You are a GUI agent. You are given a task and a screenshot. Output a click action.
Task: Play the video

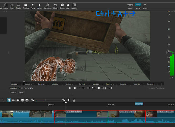click(x=79, y=88)
